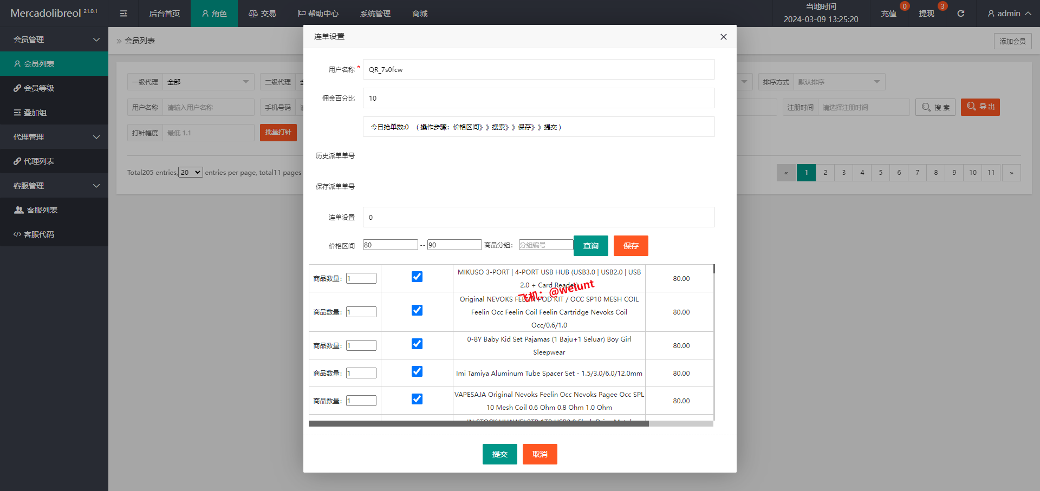This screenshot has height=491, width=1040.
Task: Open 叠加组 in the sidebar
Action: (x=35, y=113)
